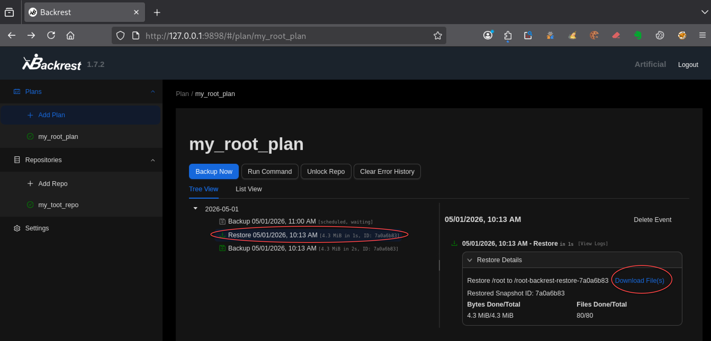The height and width of the screenshot is (341, 711).
Task: Open the extensions puzzle icon
Action: (508, 36)
